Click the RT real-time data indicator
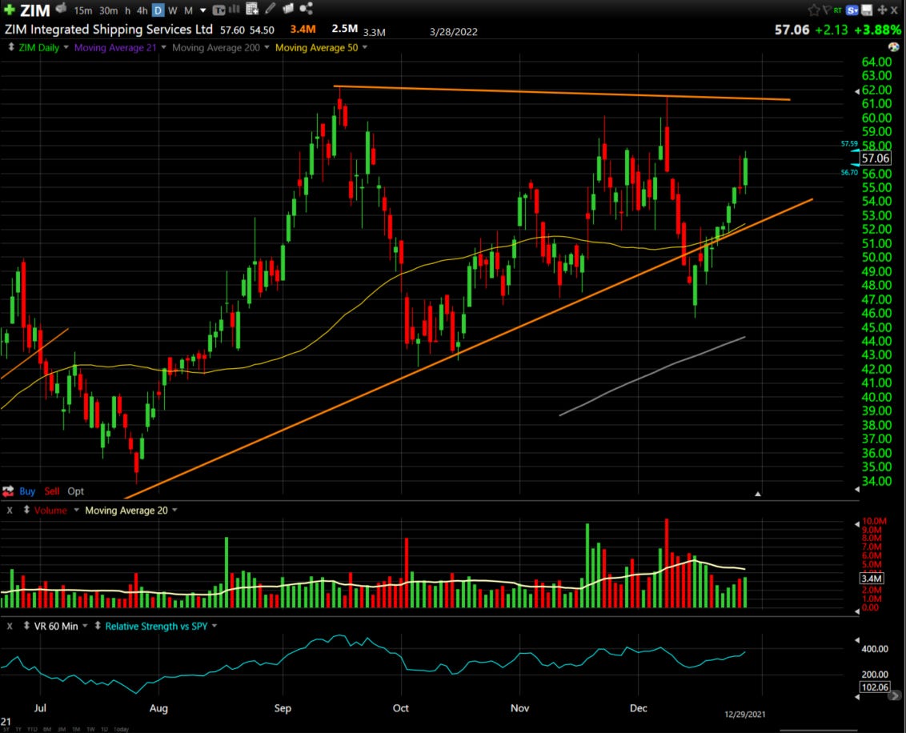The height and width of the screenshot is (733, 906). 837,10
